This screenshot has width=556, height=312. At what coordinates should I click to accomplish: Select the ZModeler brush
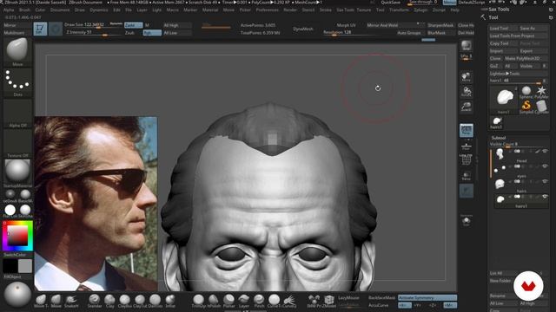tap(329, 300)
